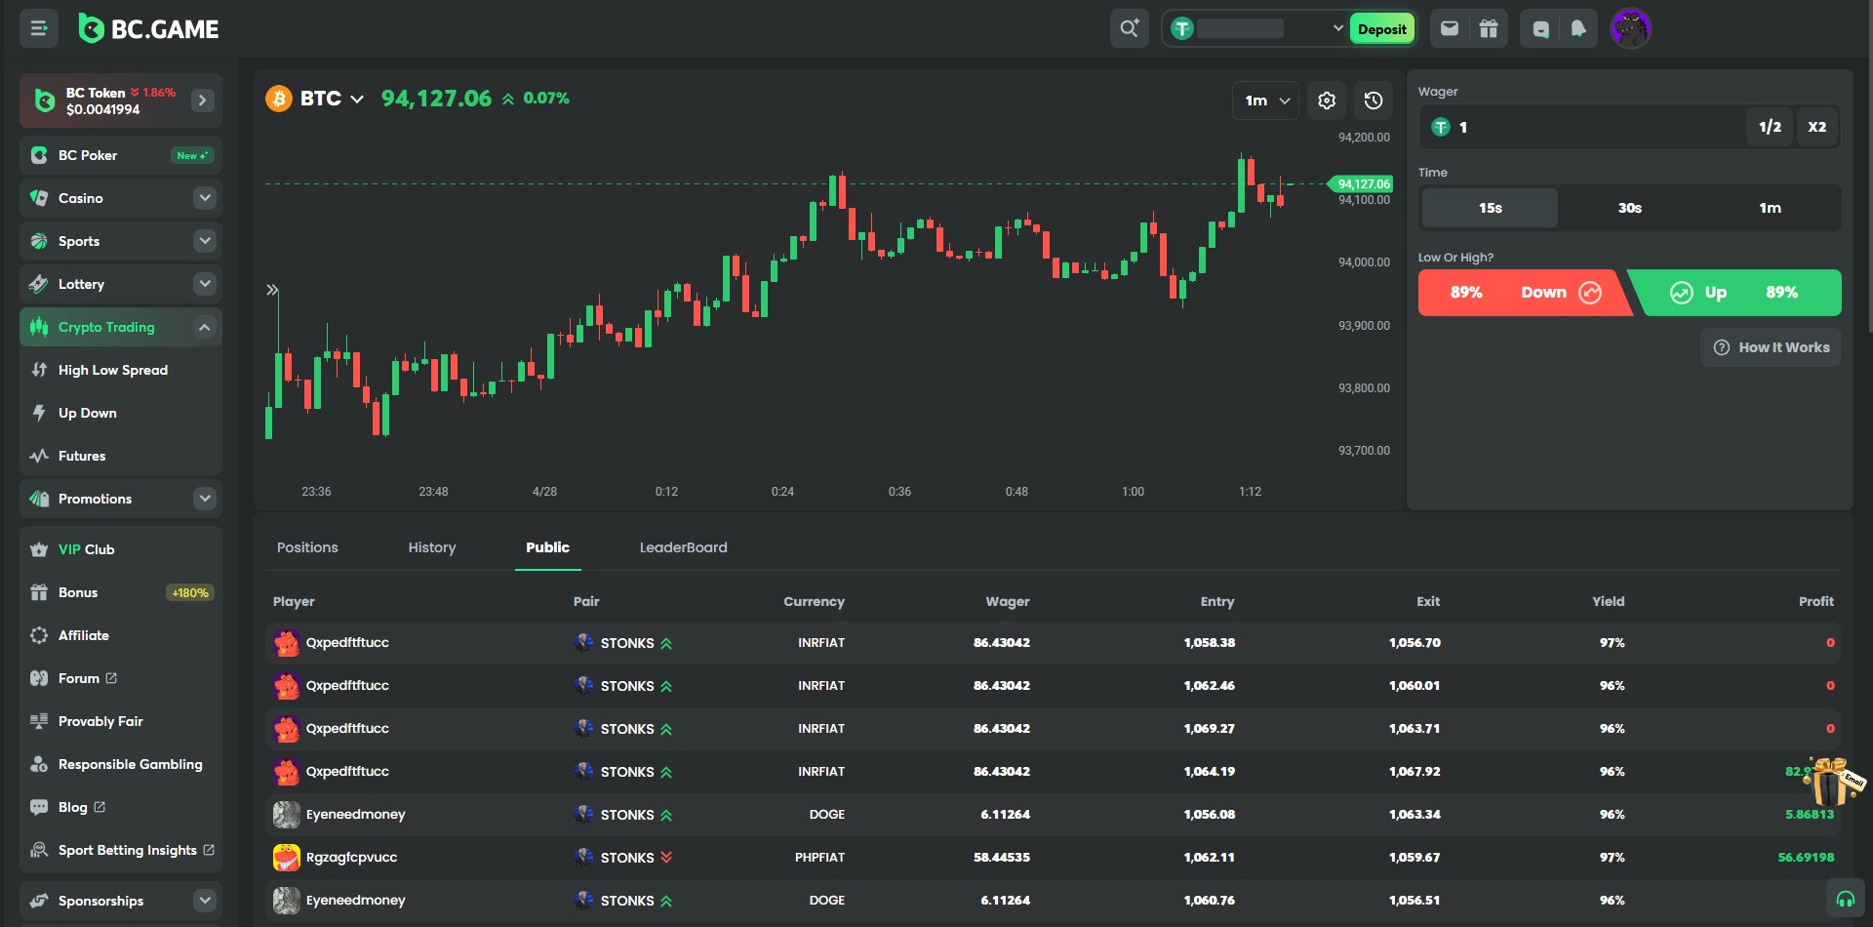
Task: Select the 30s time option
Action: point(1630,208)
